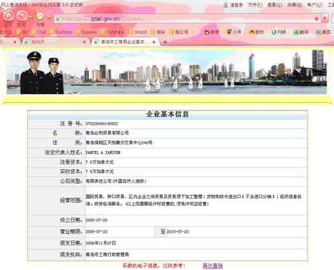This screenshot has width=334, height=270.
Task: Click the go arrow button right of address bar
Action: tap(325, 19)
